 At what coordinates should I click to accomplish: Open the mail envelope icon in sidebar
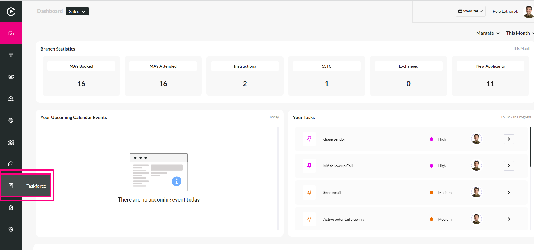[11, 164]
